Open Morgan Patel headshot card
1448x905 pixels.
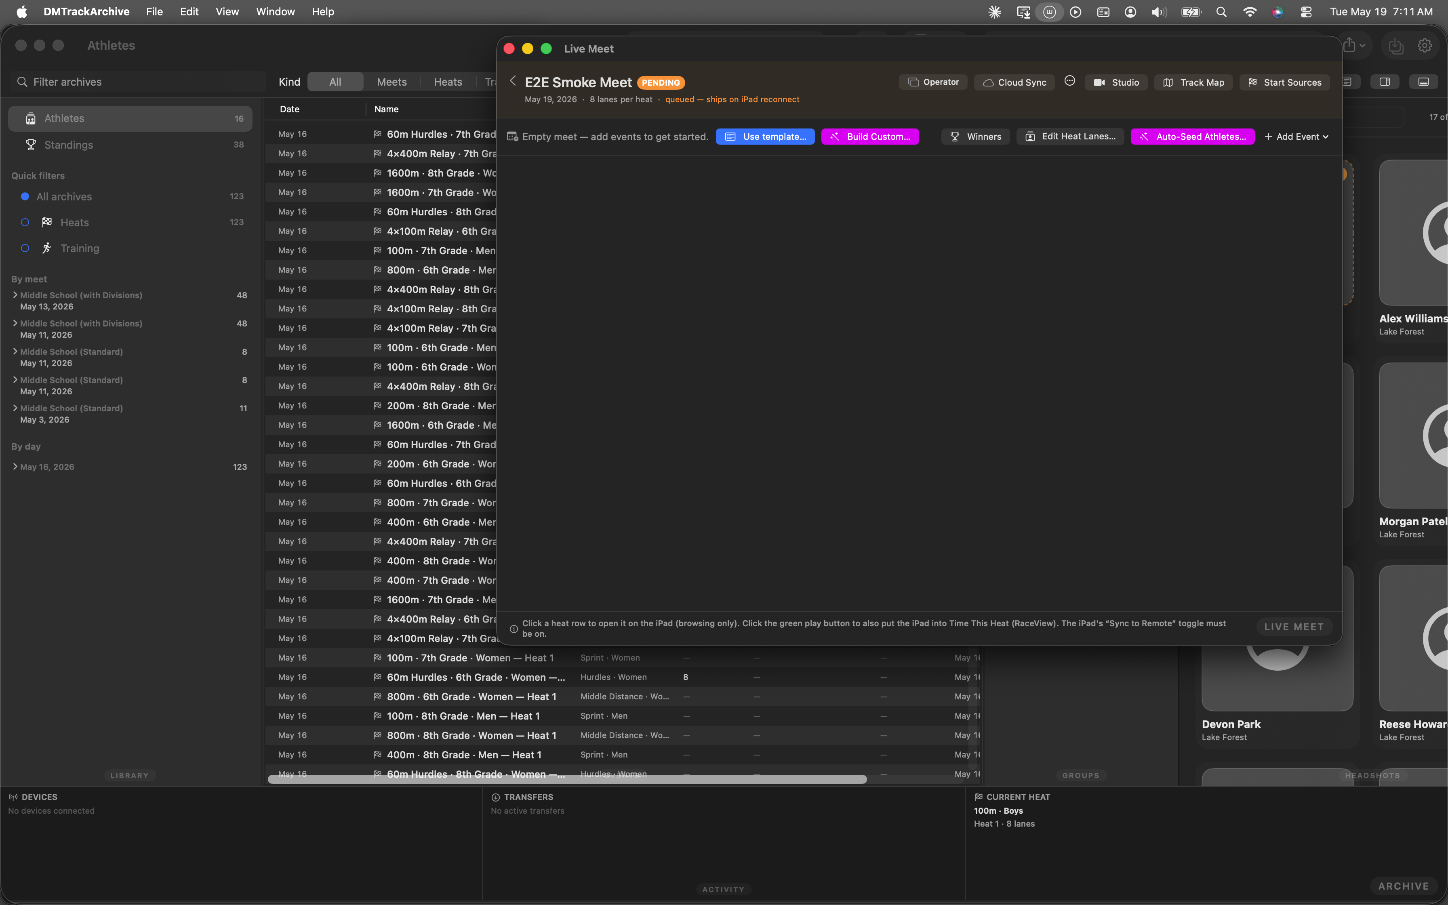[x=1413, y=451]
